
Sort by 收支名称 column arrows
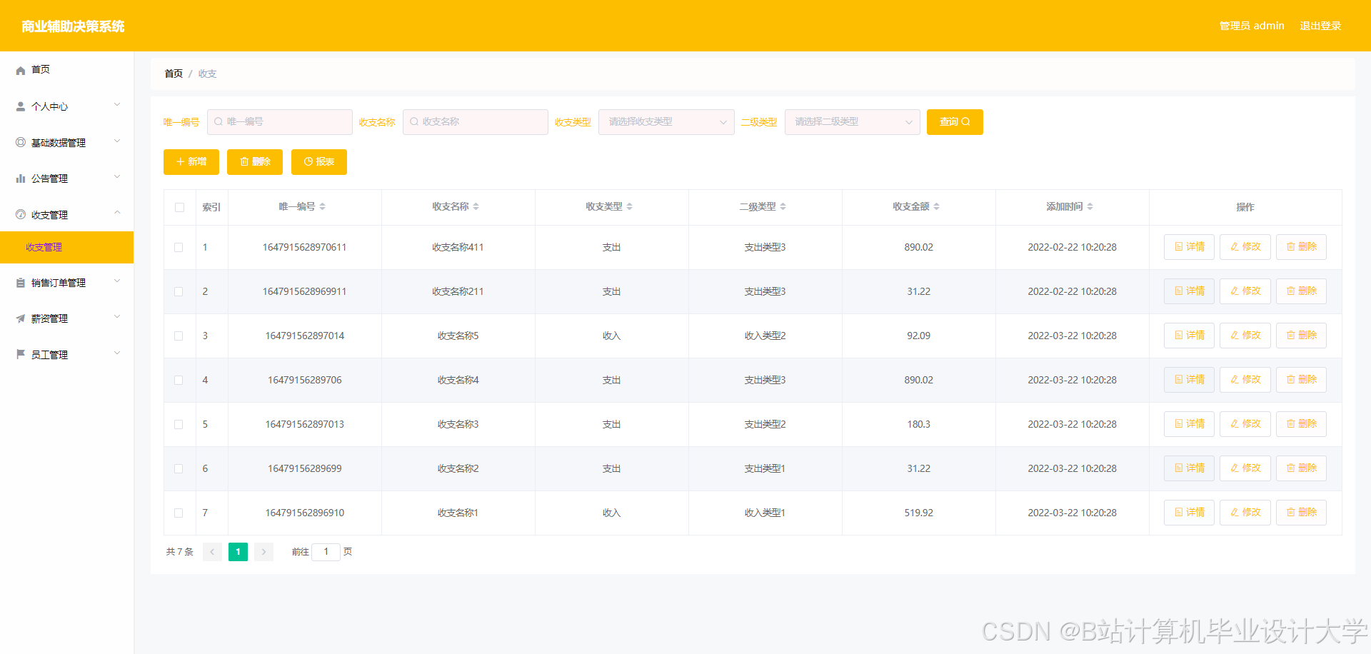pos(476,206)
